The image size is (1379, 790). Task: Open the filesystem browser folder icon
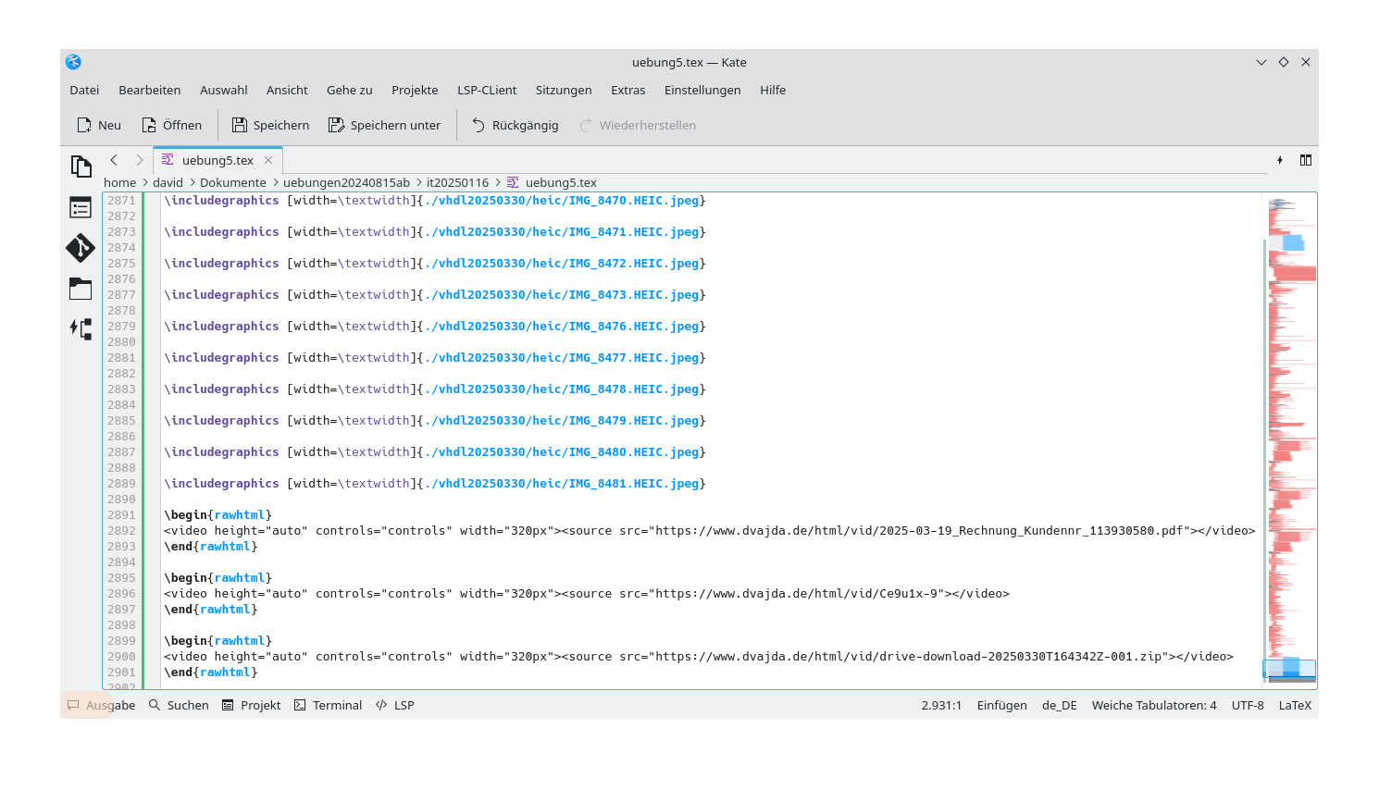point(81,289)
